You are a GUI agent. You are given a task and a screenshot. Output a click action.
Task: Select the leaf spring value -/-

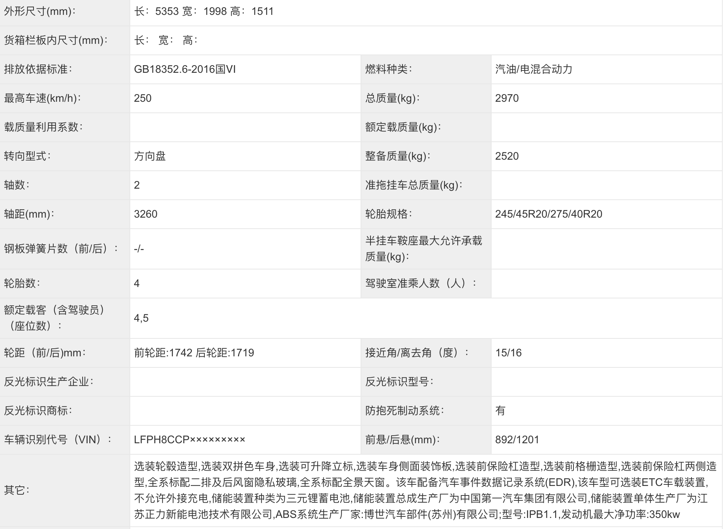click(x=139, y=249)
